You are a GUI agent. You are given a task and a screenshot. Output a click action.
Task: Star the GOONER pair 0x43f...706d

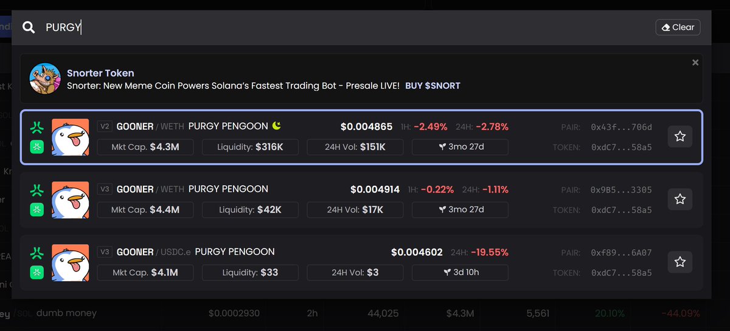pos(680,137)
